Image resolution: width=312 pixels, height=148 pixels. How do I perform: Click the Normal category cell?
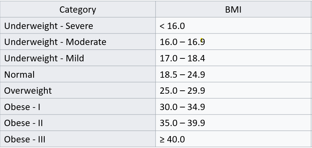78,74
